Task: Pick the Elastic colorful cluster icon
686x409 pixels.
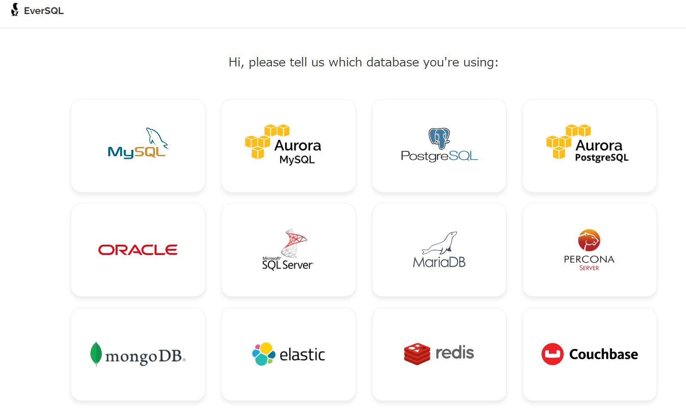Action: click(264, 354)
